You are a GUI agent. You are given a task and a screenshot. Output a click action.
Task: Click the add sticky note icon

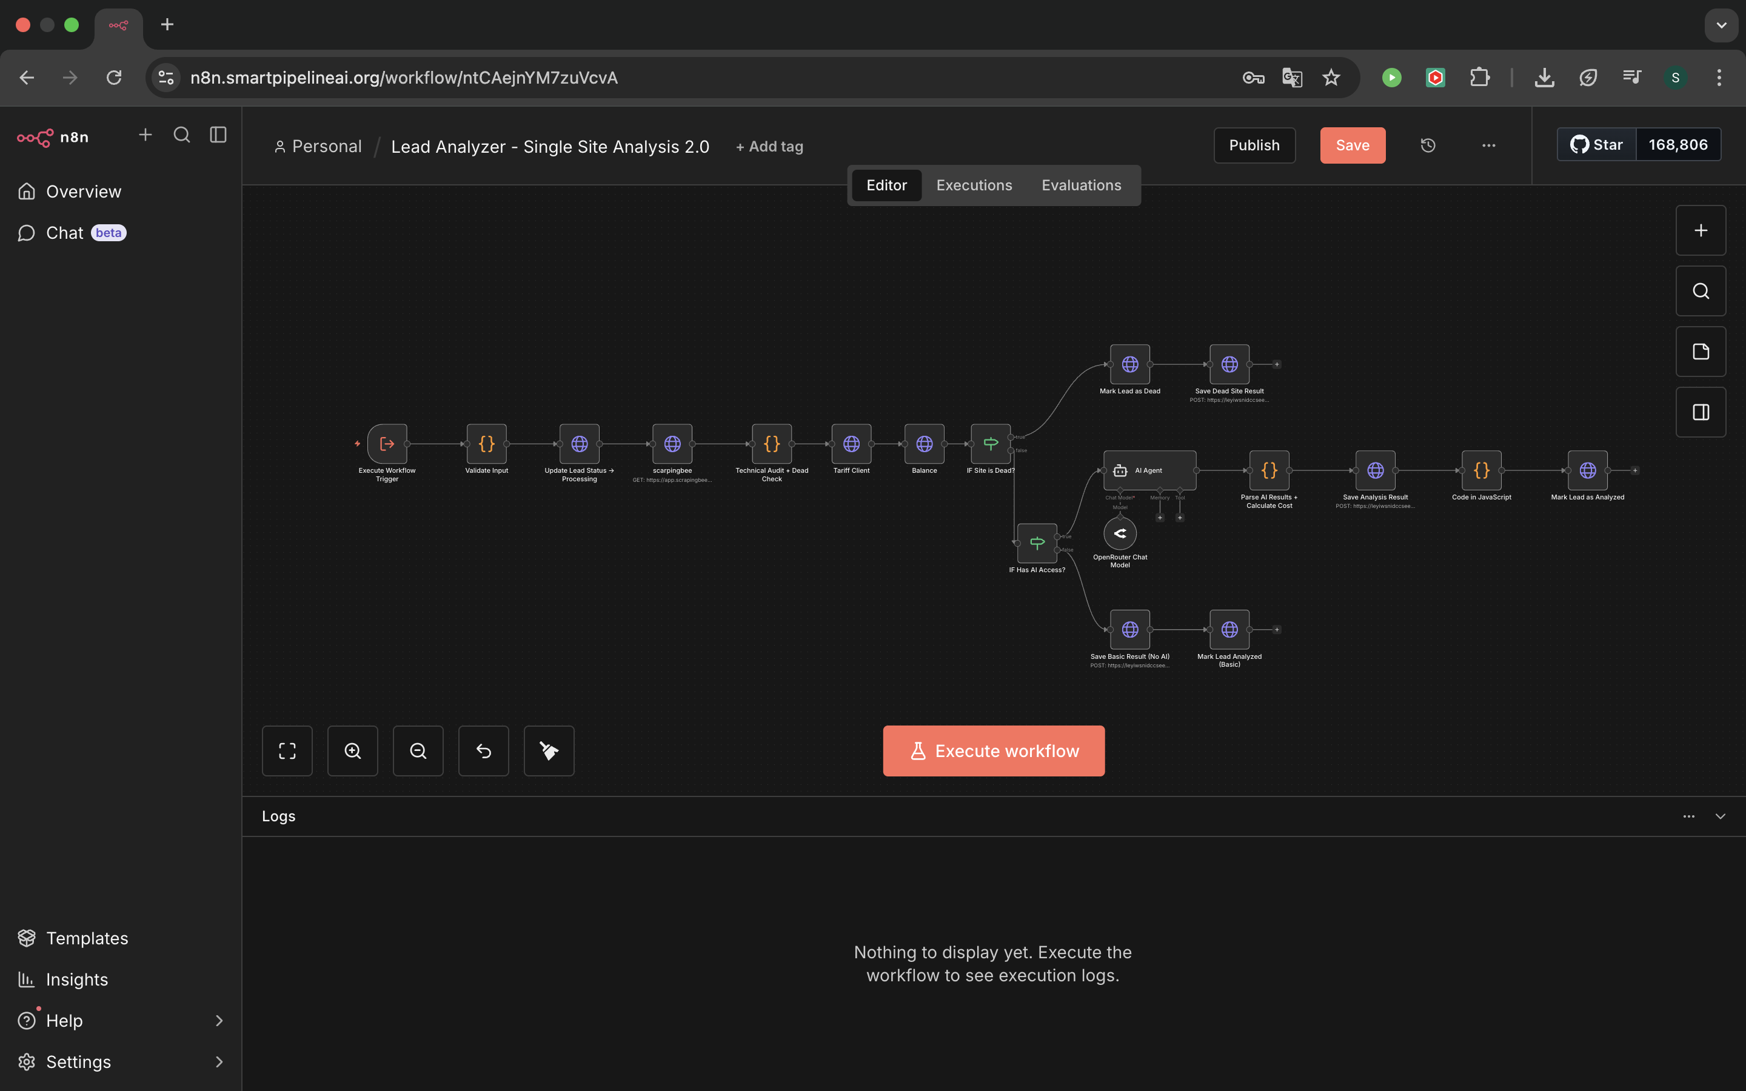click(1701, 352)
